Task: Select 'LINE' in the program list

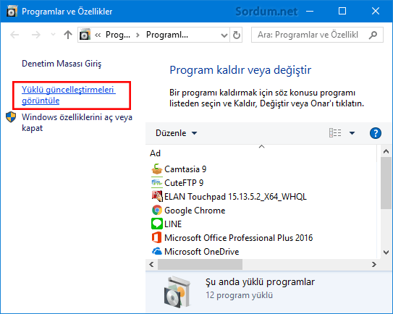Action: pos(173,224)
